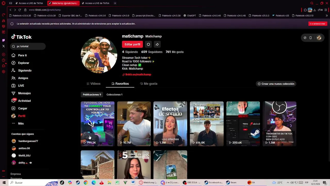Viewport: 330px width, 186px height.
Task: Open MatiS_SSJ followed account
Action: coord(21,156)
